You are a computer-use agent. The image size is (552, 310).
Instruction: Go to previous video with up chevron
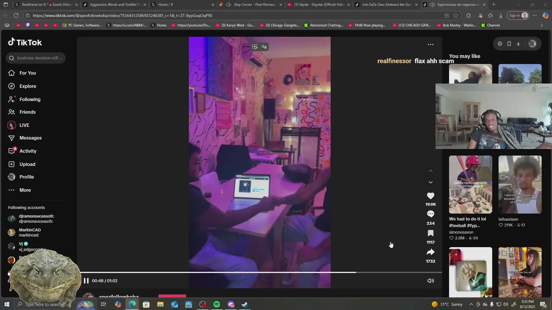(x=430, y=171)
